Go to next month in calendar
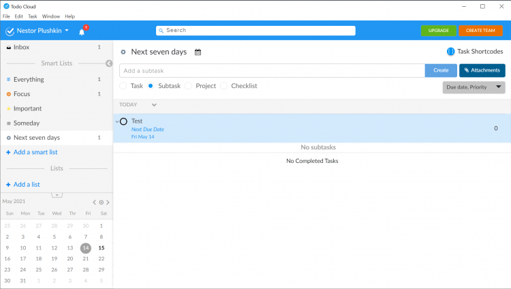The image size is (511, 289). 108,202
